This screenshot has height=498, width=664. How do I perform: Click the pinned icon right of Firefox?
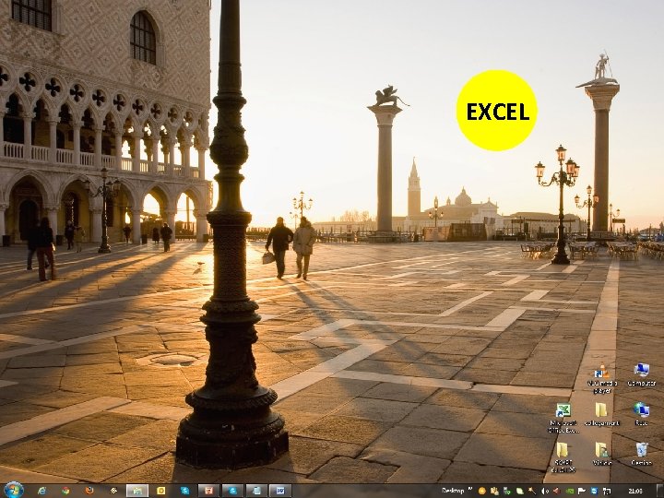pyautogui.click(x=113, y=491)
